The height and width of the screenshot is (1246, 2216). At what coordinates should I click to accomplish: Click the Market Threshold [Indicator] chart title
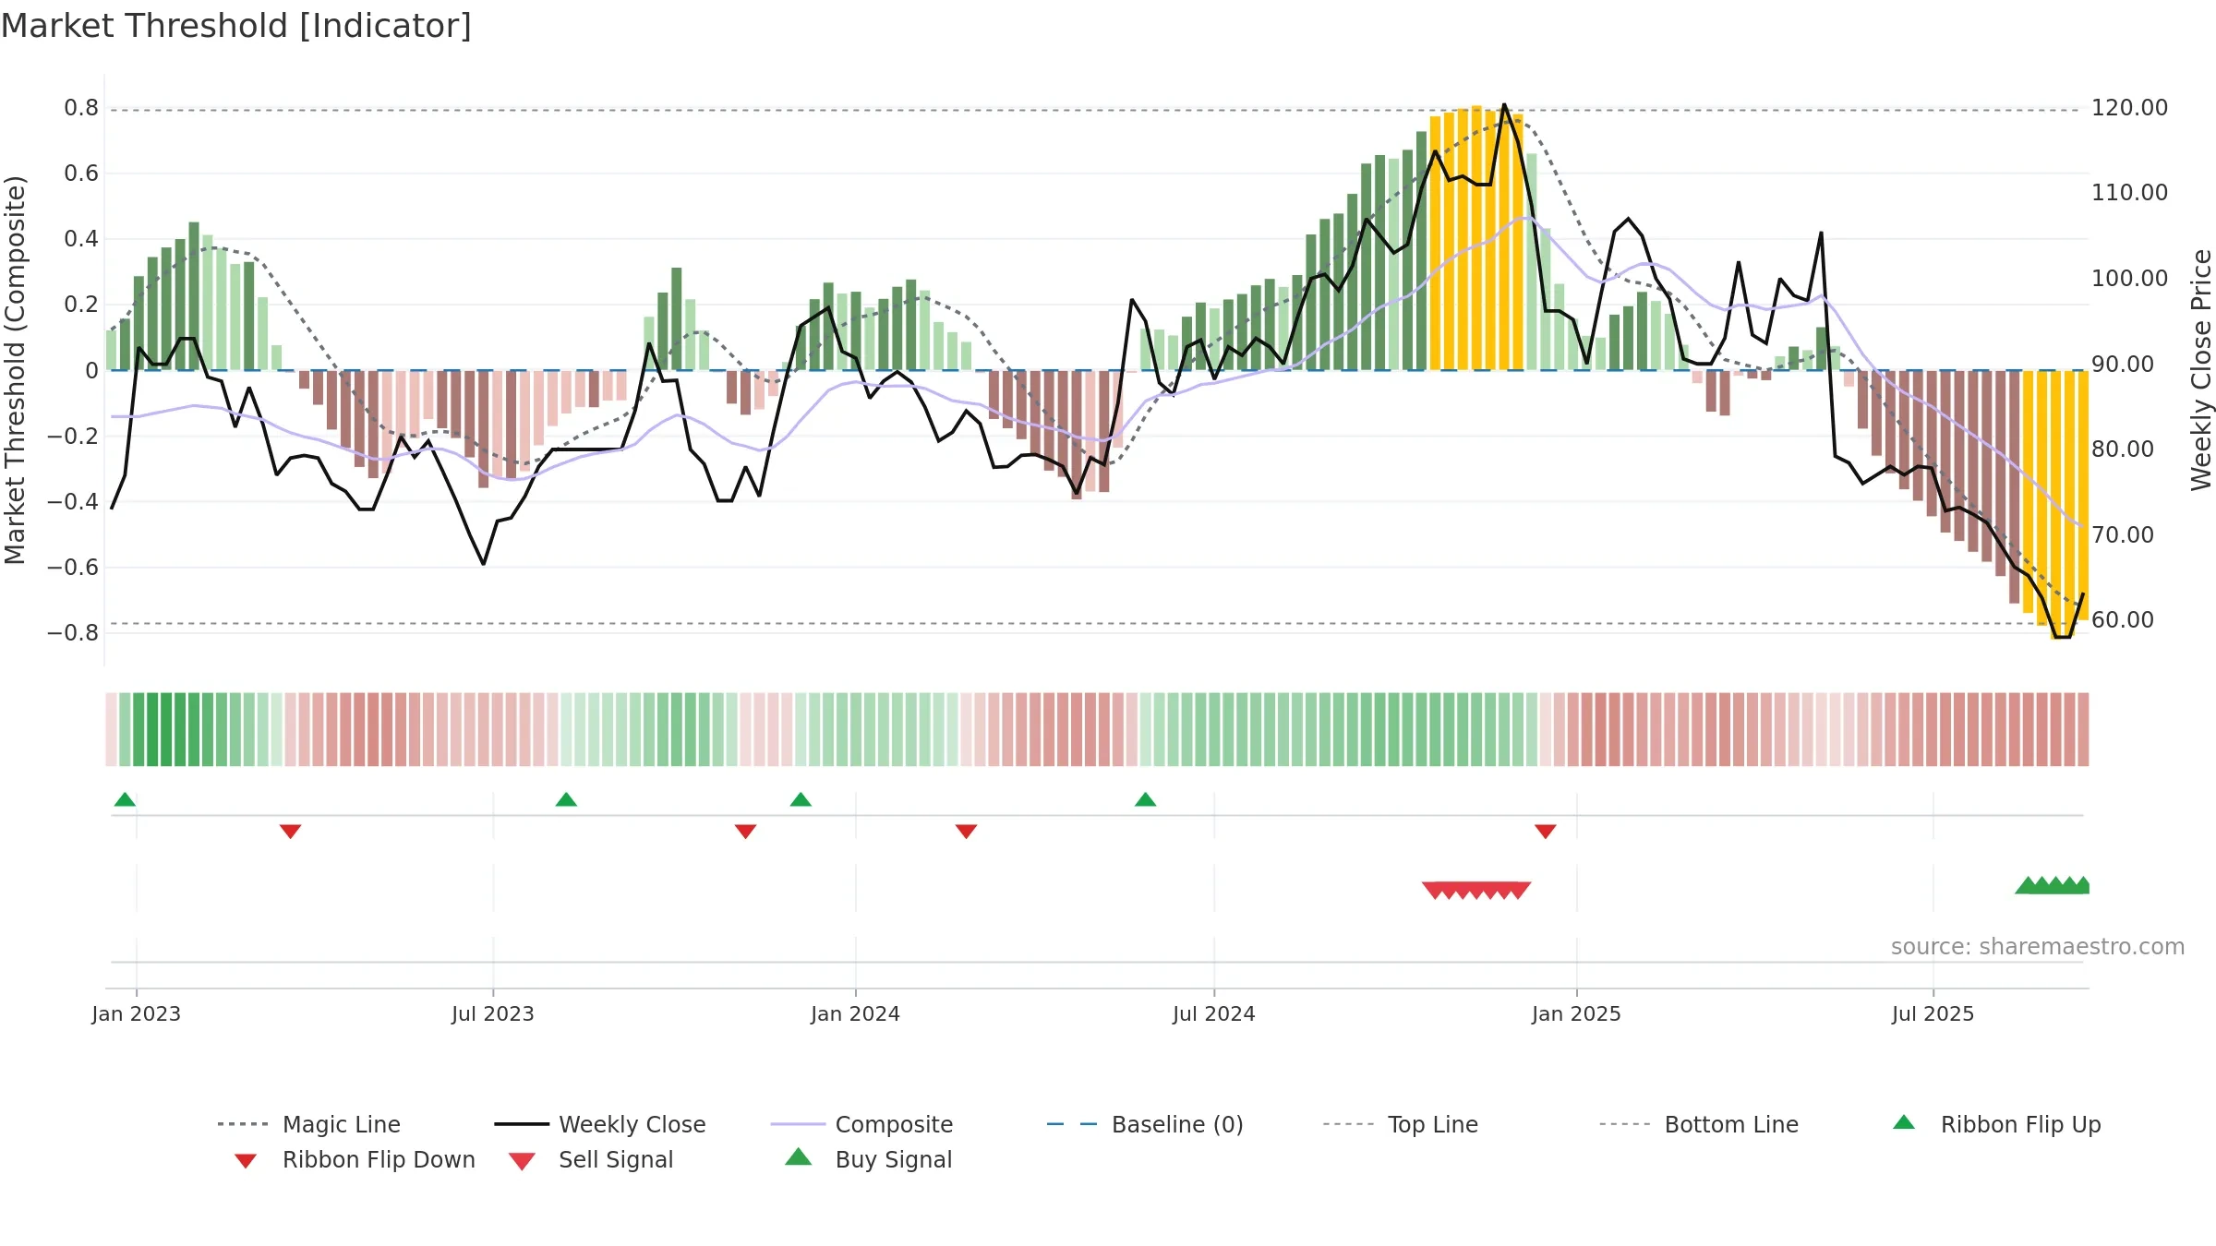(236, 26)
